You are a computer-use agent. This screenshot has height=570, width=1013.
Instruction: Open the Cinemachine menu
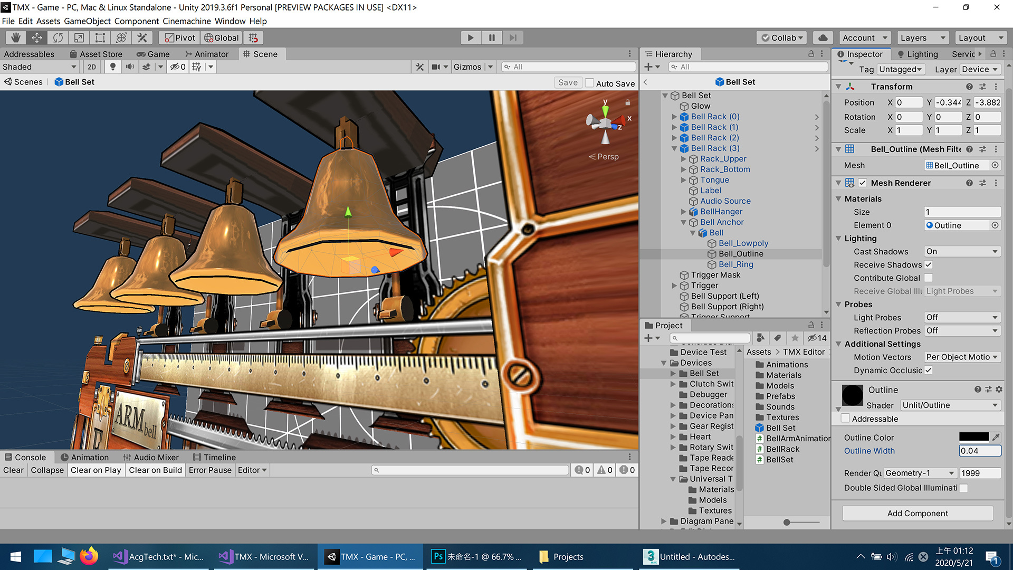186,21
